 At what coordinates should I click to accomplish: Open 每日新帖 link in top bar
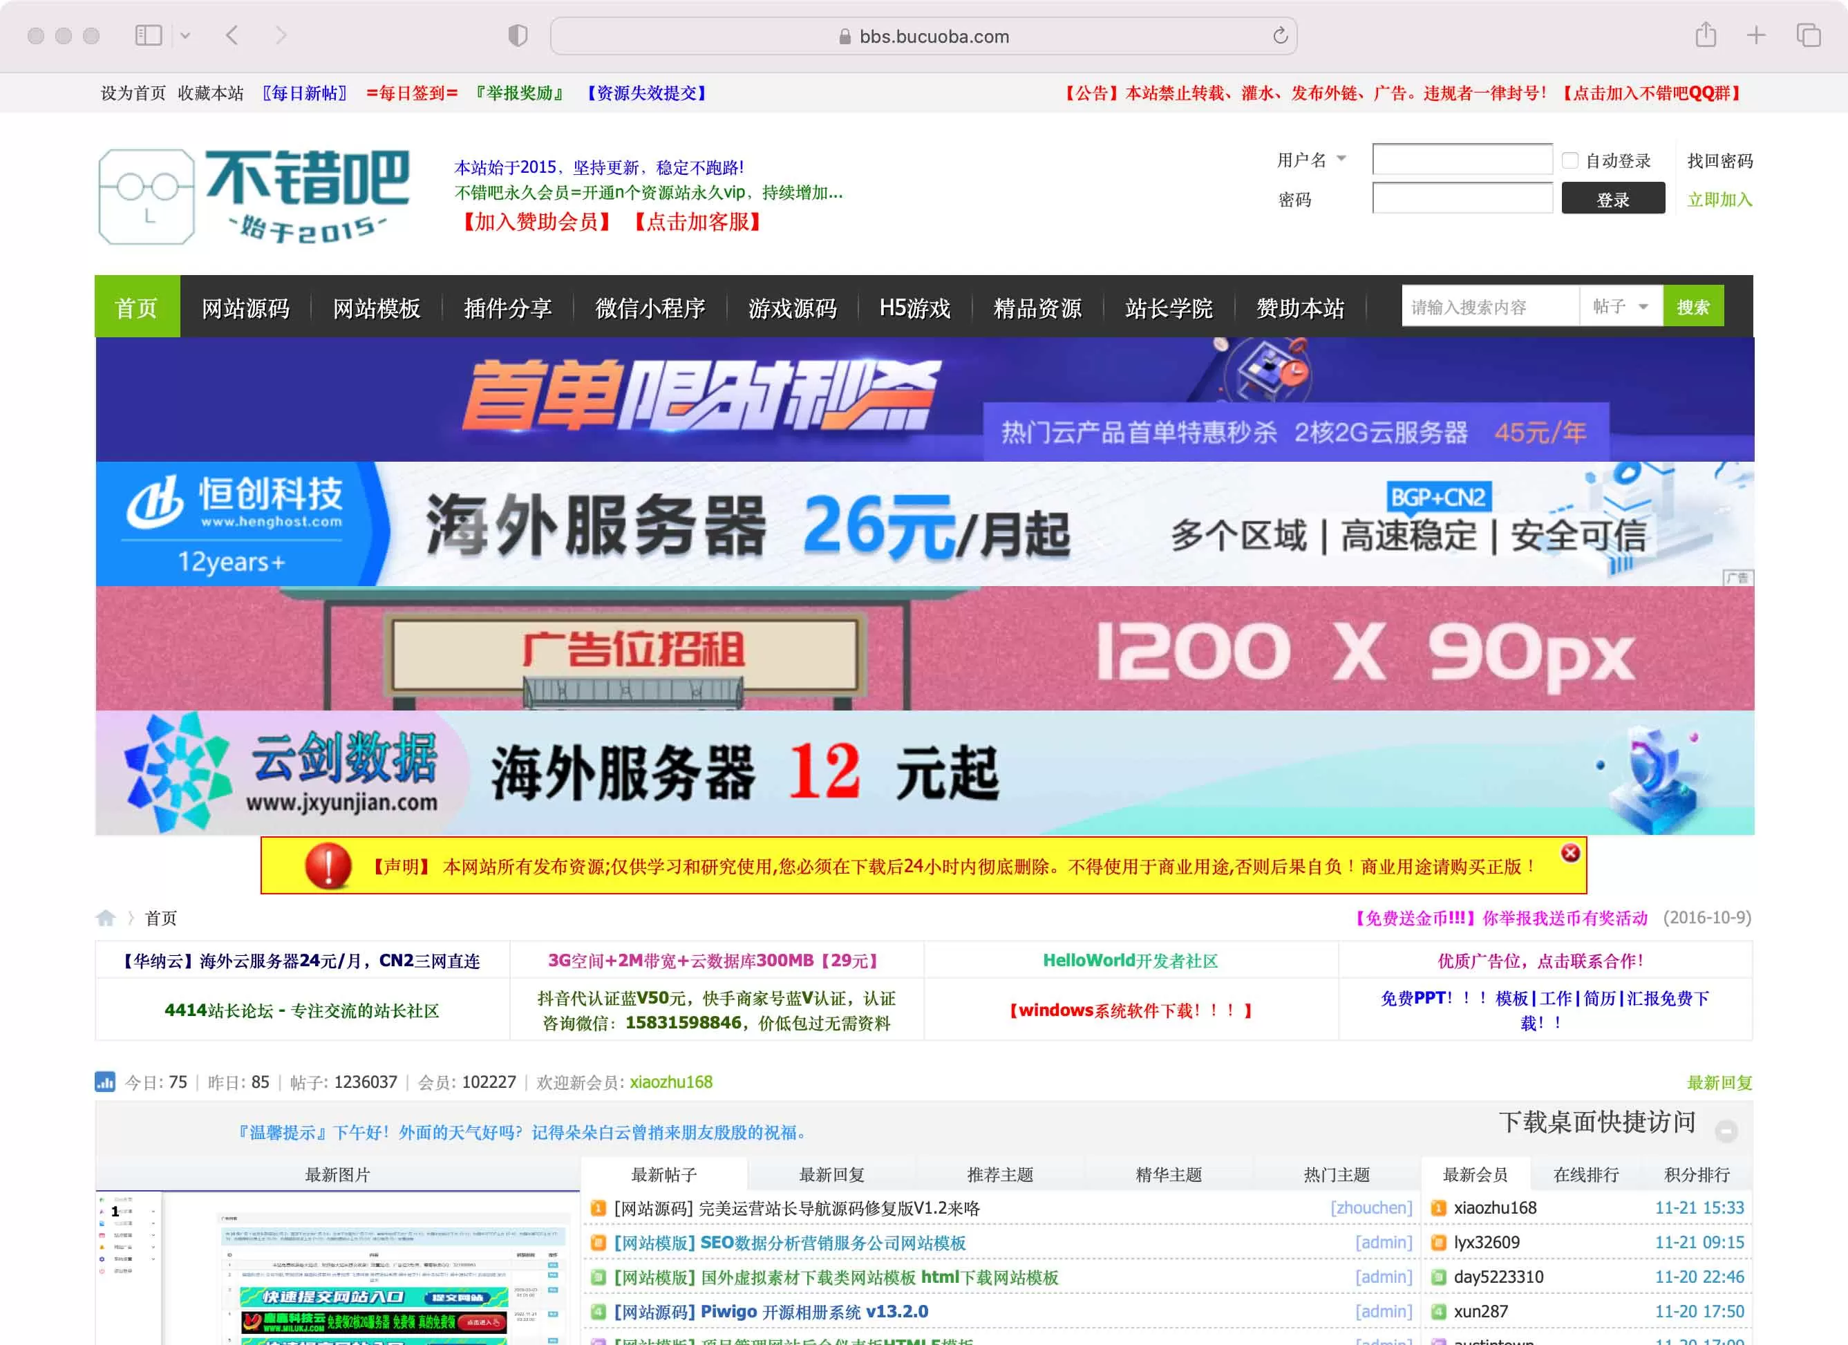305,93
